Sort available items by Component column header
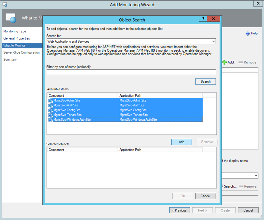This screenshot has width=264, height=220. (83, 95)
